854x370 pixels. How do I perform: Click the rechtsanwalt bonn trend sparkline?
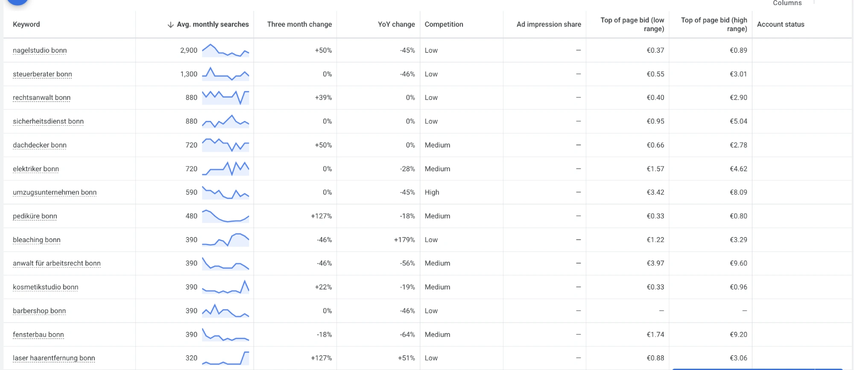[x=225, y=98]
